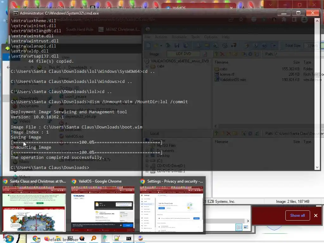Click cmd scrollbar down arrow

[317, 167]
